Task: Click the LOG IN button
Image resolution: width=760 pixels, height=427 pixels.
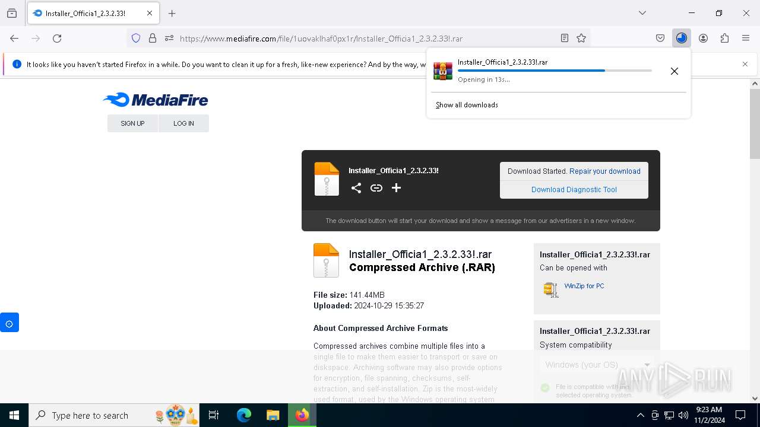Action: pos(183,123)
